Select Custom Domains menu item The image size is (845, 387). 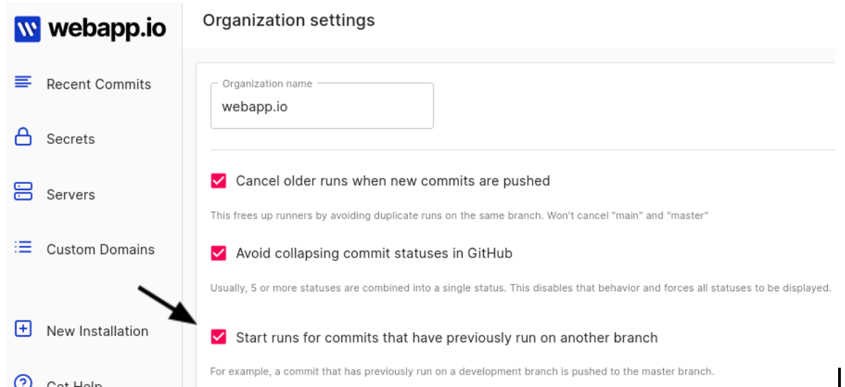click(x=101, y=249)
